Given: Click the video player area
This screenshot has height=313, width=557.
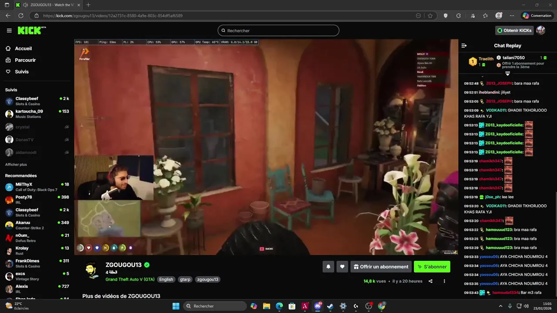Looking at the screenshot, I should [266, 147].
